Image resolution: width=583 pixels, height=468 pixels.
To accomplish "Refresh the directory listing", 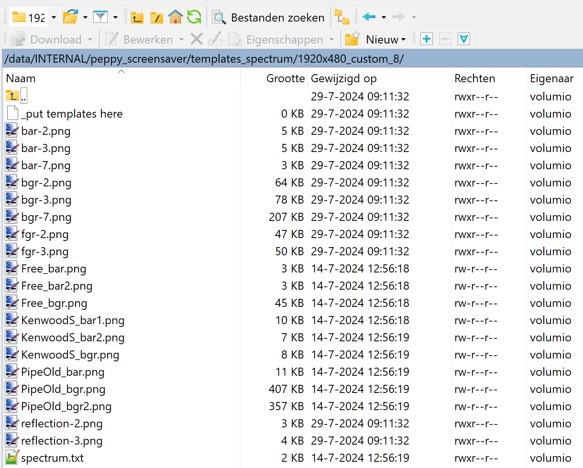I will point(194,17).
